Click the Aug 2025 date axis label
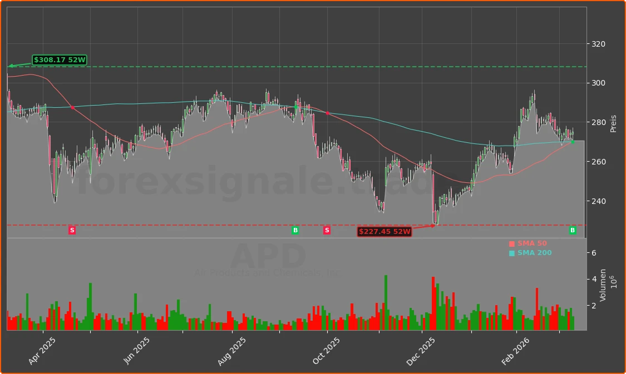The height and width of the screenshot is (374, 626). pos(231,351)
